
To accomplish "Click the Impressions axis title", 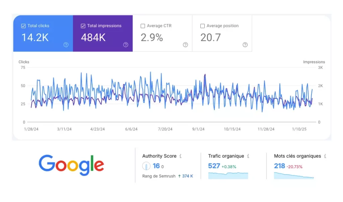I will (314, 62).
